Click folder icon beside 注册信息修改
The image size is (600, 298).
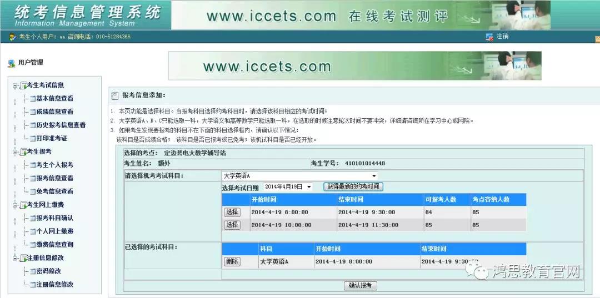23,258
